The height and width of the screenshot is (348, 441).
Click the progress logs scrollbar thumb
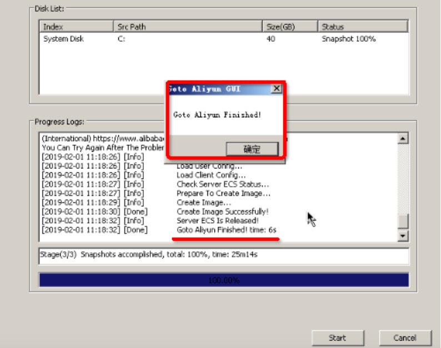click(403, 221)
